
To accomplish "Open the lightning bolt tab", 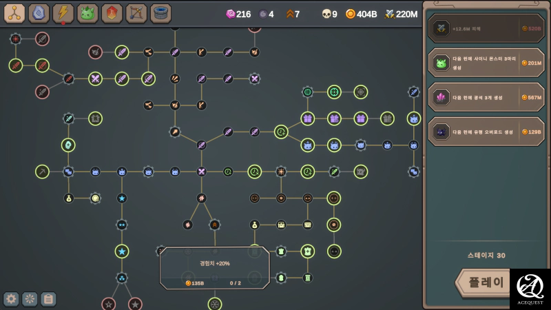I will pyautogui.click(x=63, y=13).
